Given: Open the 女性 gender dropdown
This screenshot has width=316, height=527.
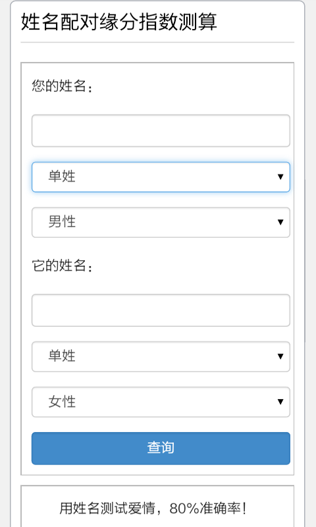Looking at the screenshot, I should pos(161,402).
